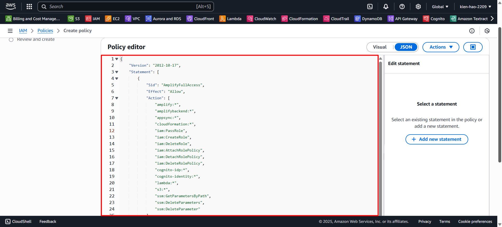Image resolution: width=502 pixels, height=227 pixels.
Task: Open the Global region dropdown
Action: coord(440,7)
